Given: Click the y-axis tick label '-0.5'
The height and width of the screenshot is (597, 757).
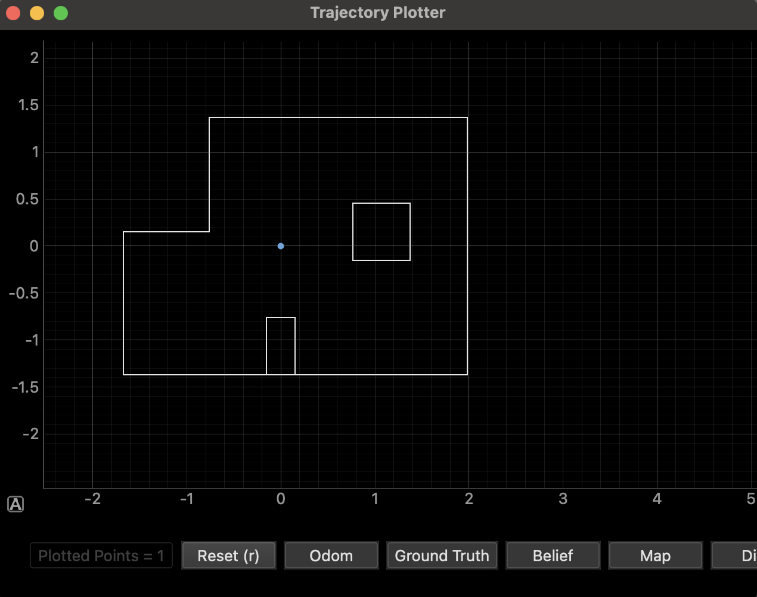Looking at the screenshot, I should 24,293.
